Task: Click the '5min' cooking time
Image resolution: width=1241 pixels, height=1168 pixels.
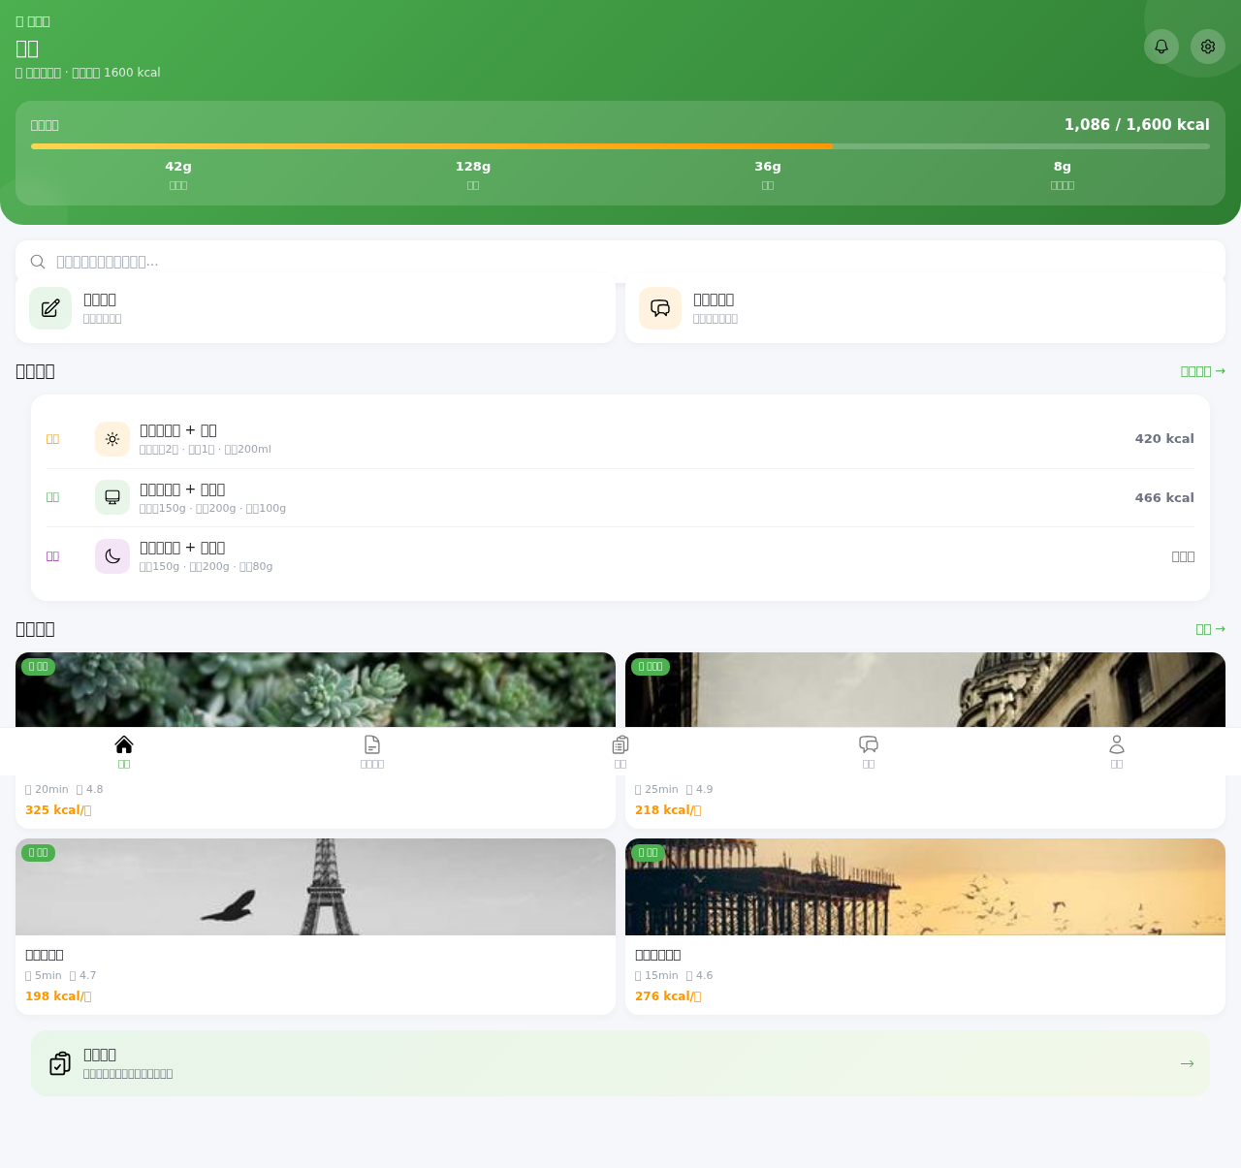Action: [44, 976]
